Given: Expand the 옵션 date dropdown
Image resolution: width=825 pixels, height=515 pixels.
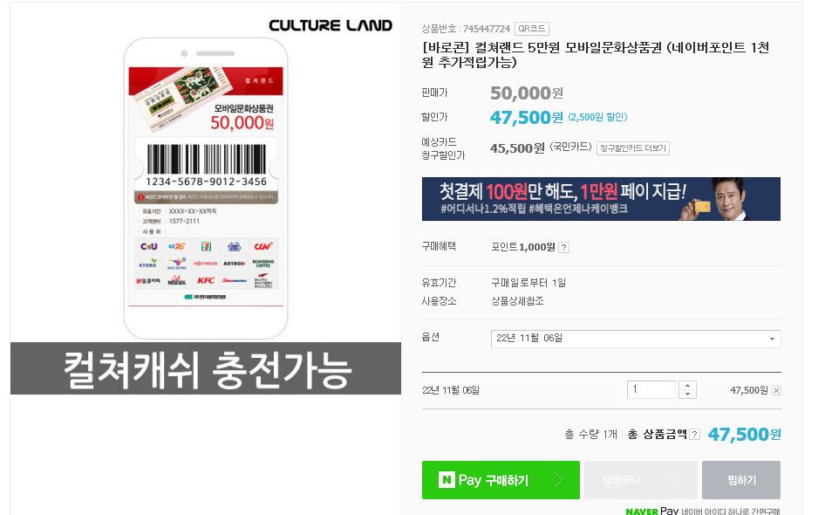Looking at the screenshot, I should pyautogui.click(x=636, y=339).
